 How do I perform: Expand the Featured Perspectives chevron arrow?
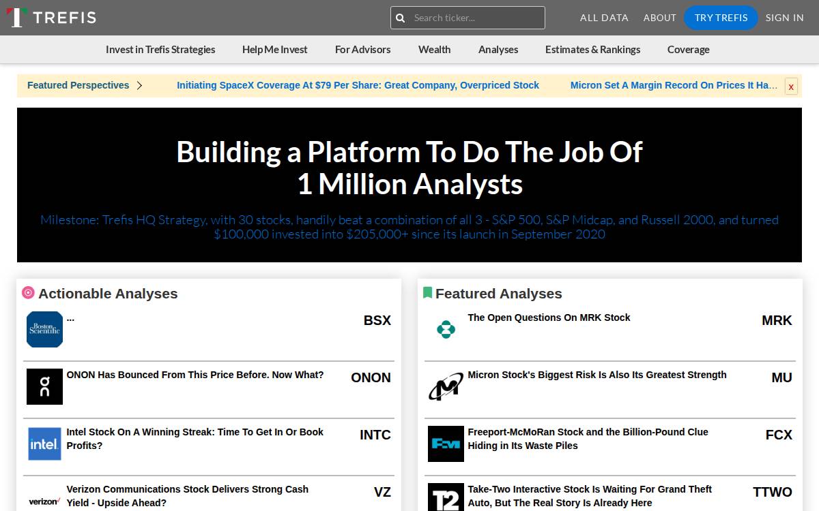[139, 85]
